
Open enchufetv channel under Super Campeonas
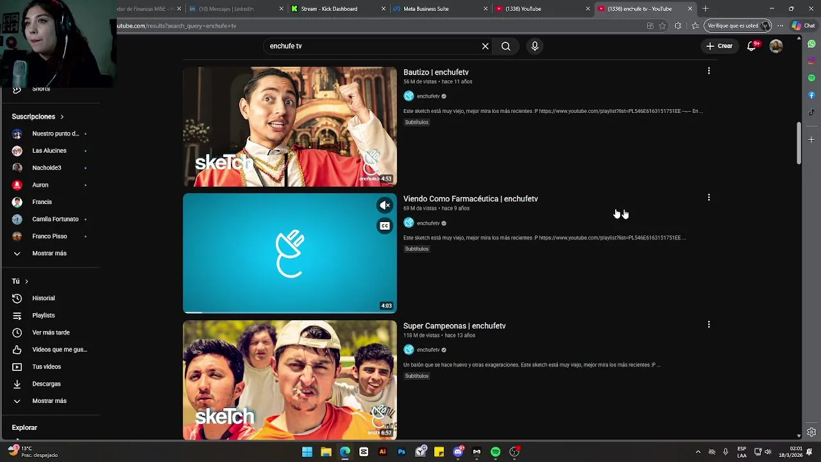pyautogui.click(x=428, y=350)
